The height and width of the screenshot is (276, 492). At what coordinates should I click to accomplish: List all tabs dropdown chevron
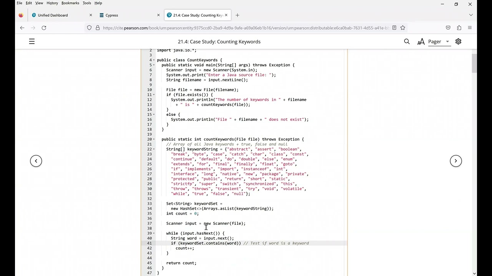coord(471,15)
